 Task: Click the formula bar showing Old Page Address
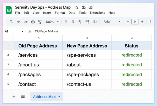(94, 31)
